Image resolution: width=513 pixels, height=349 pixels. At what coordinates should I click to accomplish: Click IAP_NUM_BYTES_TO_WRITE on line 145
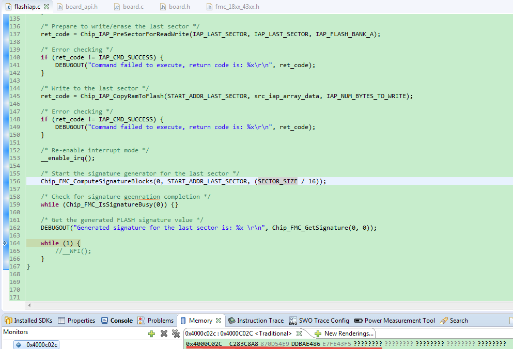click(366, 96)
